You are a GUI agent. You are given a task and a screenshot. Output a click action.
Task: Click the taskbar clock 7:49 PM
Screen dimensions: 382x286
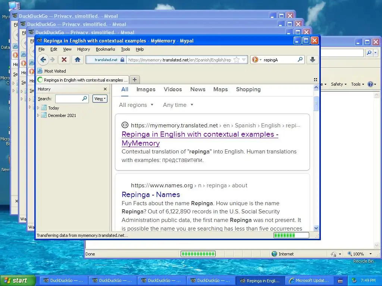[x=368, y=280]
